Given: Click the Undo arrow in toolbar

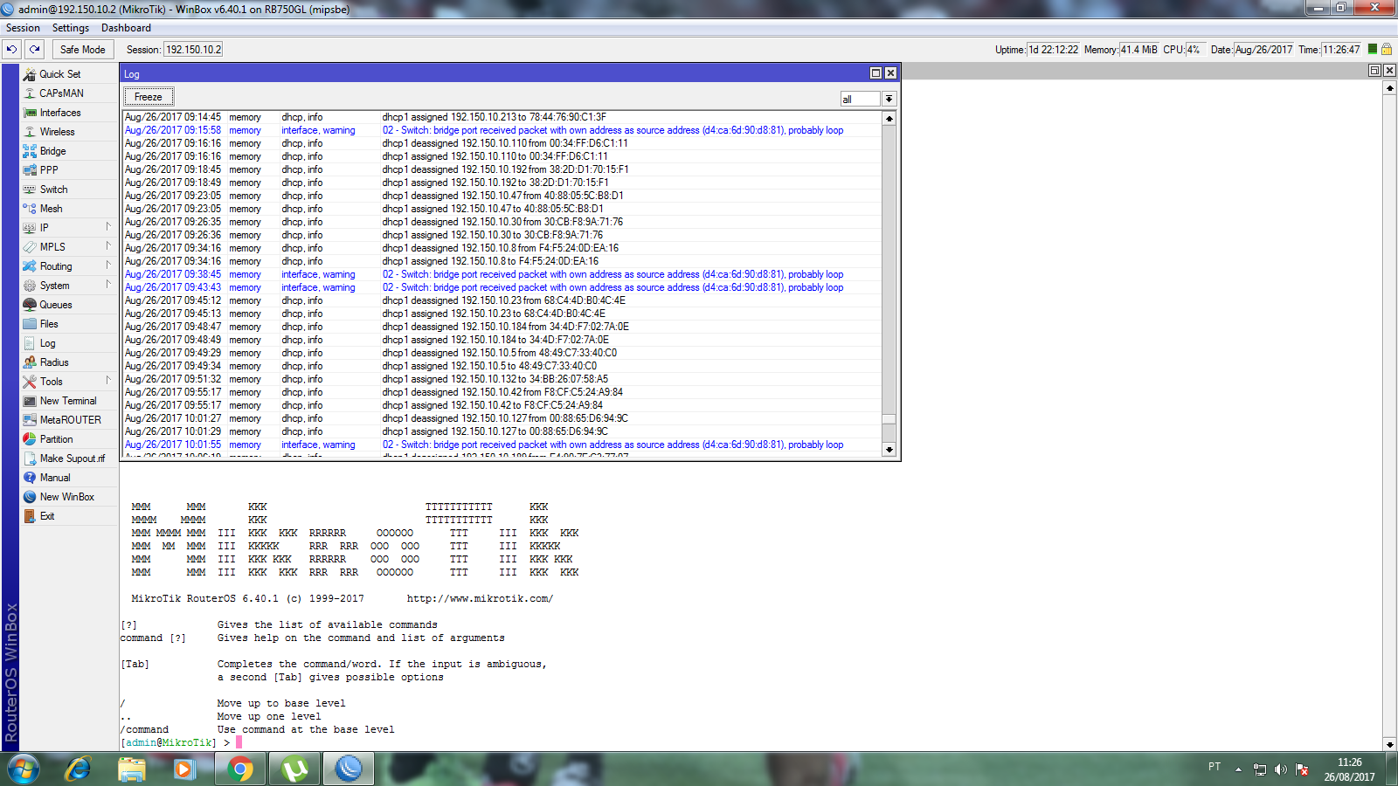Looking at the screenshot, I should coord(11,50).
